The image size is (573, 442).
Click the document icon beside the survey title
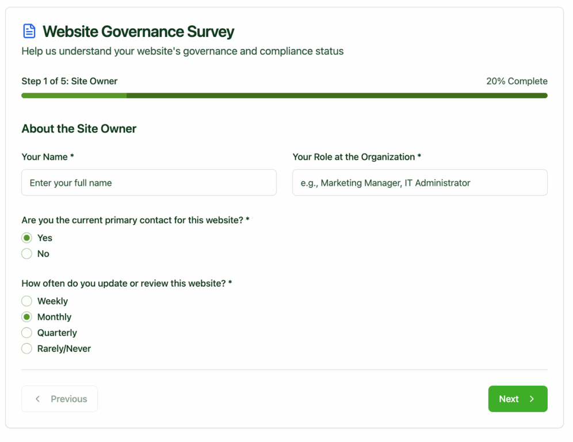tap(29, 31)
